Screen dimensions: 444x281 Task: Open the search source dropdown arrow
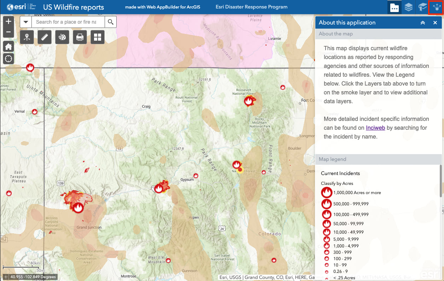coord(26,22)
